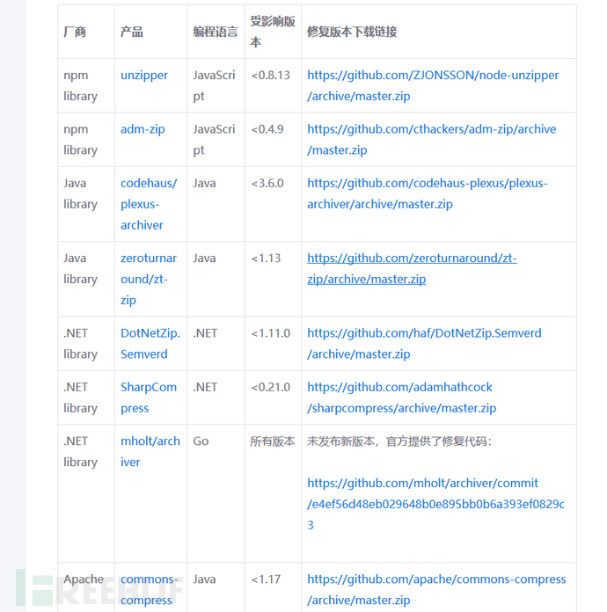Select the '<1.13' version cell

[266, 258]
